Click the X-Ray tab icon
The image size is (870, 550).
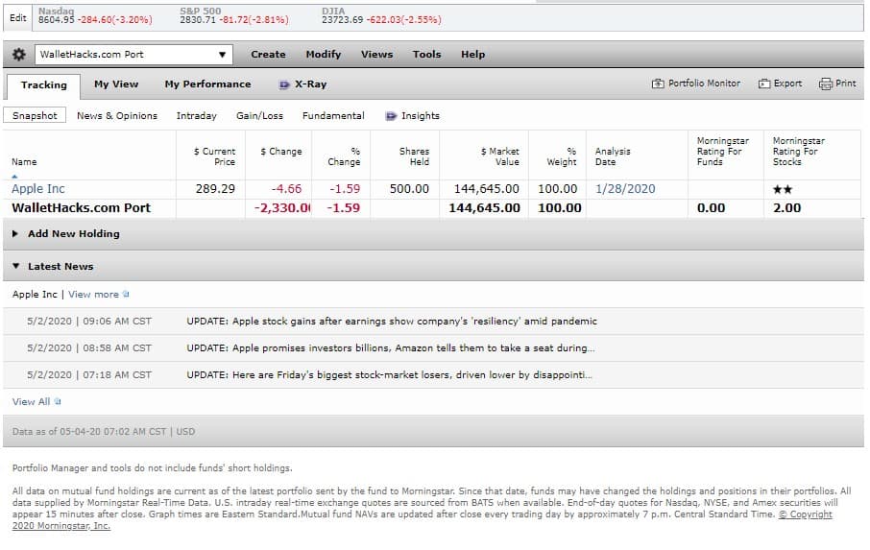point(284,84)
